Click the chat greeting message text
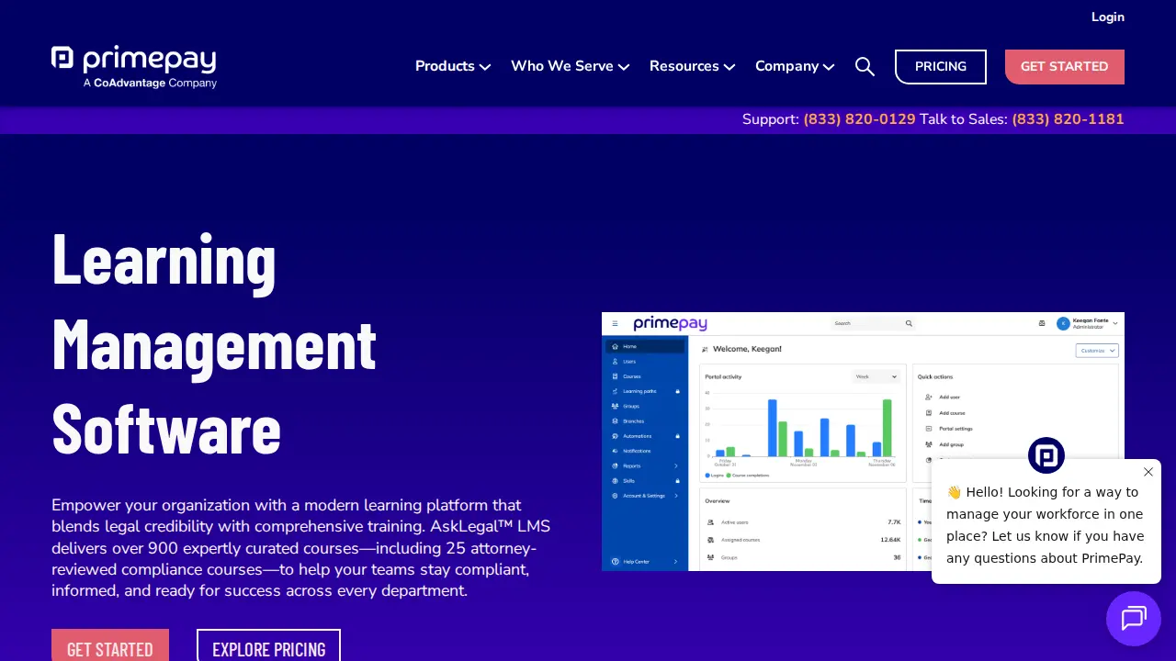The height and width of the screenshot is (661, 1176). 1046,525
